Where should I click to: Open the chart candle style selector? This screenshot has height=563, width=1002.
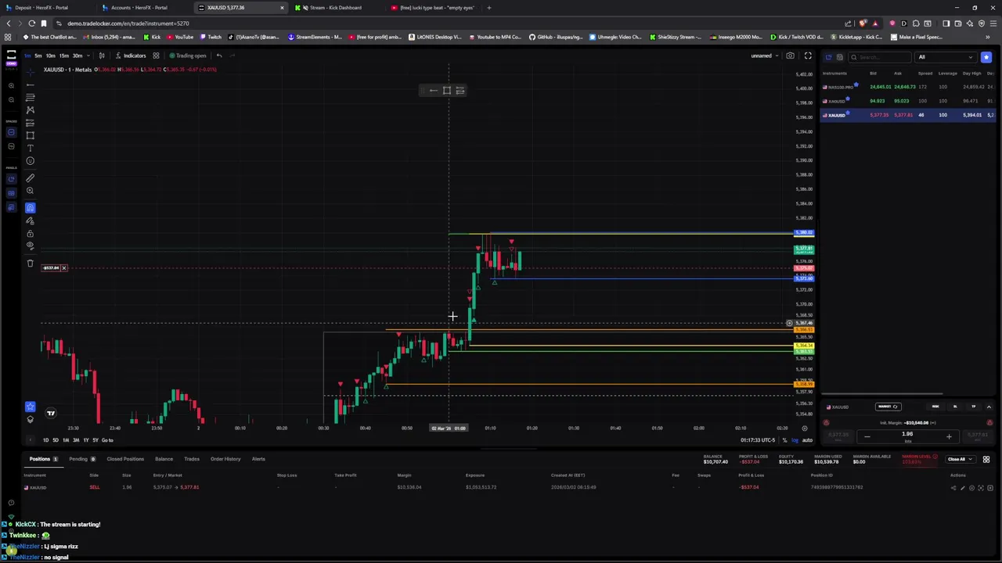102,56
